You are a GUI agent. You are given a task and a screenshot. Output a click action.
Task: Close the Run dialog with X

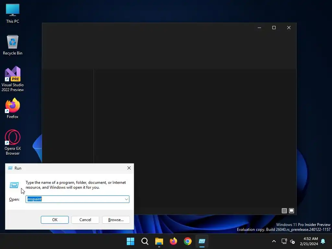[129, 168]
